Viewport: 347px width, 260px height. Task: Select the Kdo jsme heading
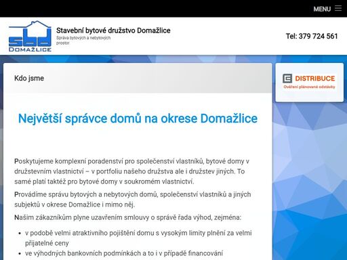pos(29,78)
